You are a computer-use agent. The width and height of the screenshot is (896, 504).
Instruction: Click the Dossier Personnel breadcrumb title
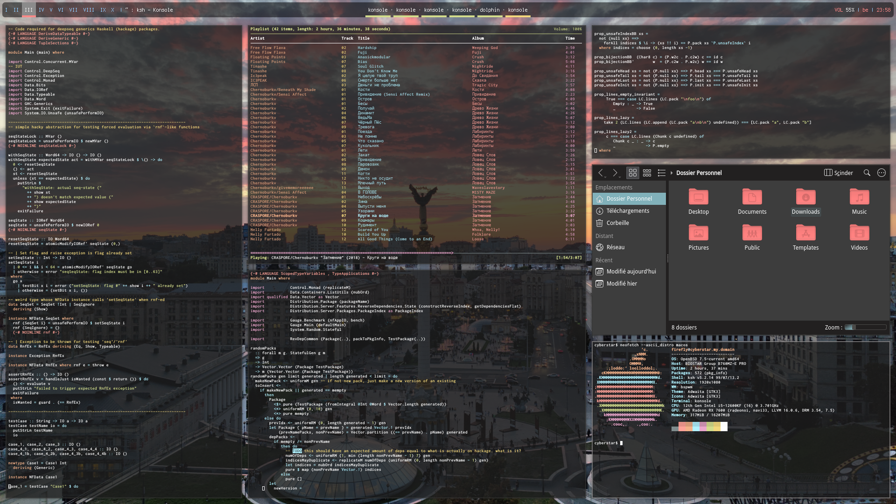(x=699, y=173)
